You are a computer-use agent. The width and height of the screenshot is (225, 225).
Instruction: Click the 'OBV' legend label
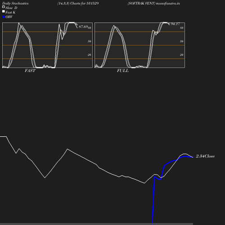9,17
